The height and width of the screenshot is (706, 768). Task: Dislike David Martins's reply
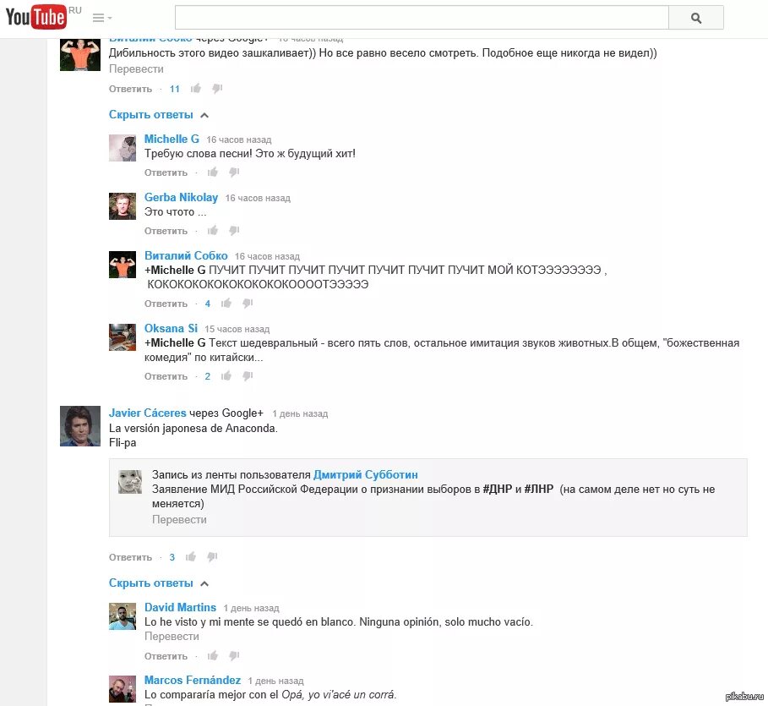(x=234, y=655)
